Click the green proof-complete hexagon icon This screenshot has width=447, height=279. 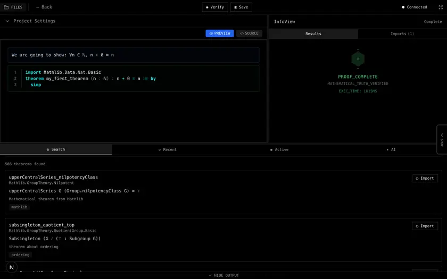(x=358, y=58)
